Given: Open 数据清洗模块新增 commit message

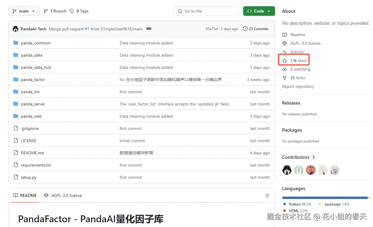Looking at the screenshot, I should click(x=136, y=153).
